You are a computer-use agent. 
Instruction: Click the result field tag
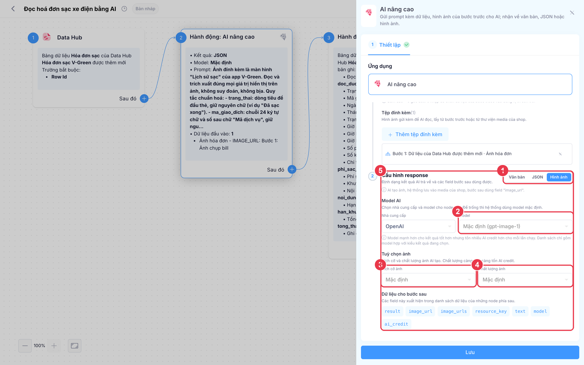(392, 311)
